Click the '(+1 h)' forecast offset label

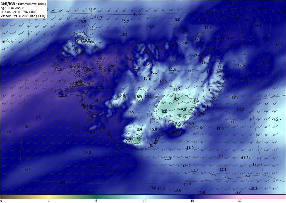(41, 16)
